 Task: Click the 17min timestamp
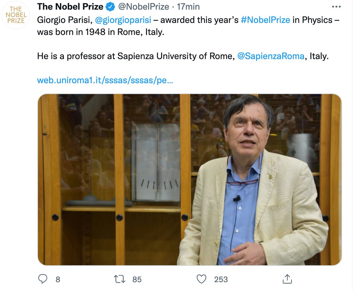point(189,6)
